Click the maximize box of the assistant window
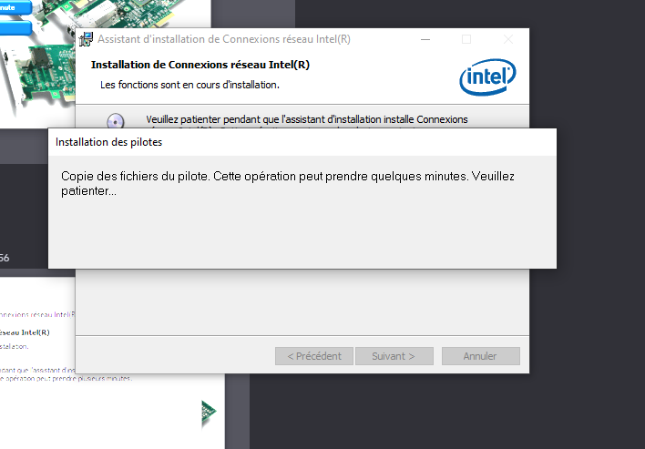Viewport: 645px width, 449px height. click(x=466, y=39)
